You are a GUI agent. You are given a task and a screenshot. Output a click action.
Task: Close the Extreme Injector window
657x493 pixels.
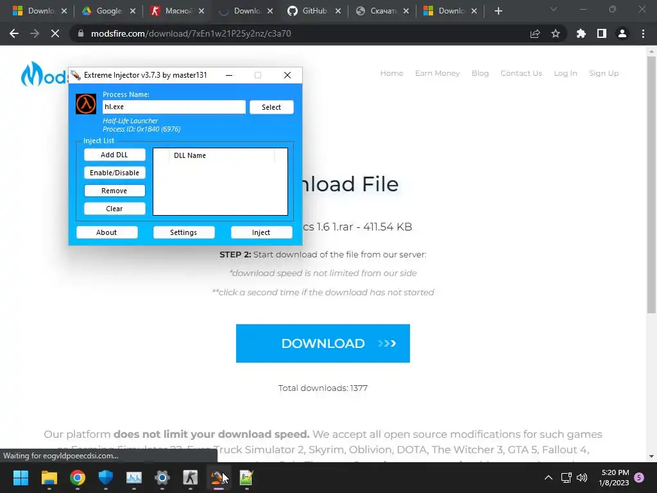pos(287,75)
